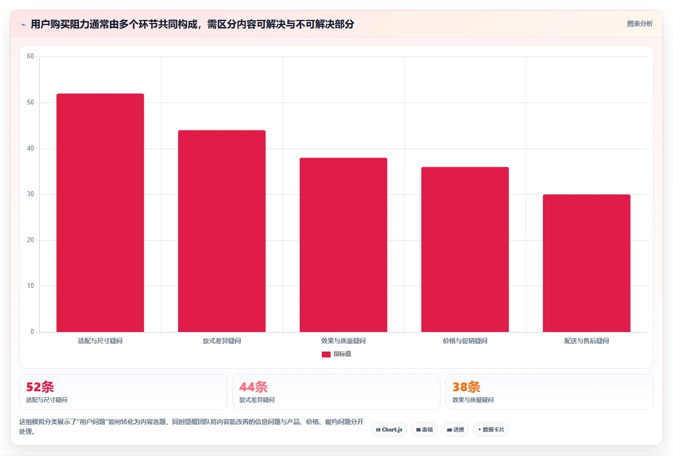Click the 款式差异疑问 axis label
Image resolution: width=673 pixels, height=456 pixels.
(x=222, y=341)
